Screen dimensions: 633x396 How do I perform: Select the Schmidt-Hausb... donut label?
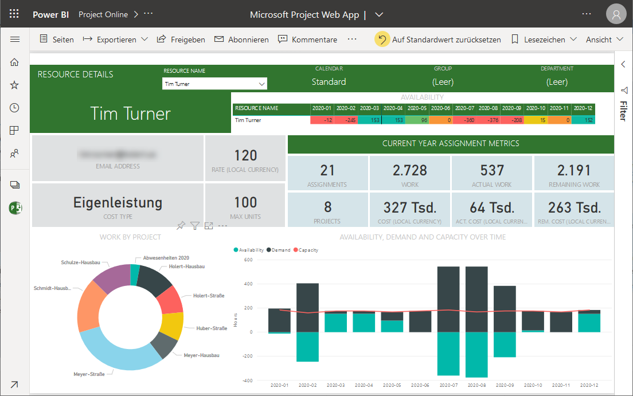pos(52,288)
